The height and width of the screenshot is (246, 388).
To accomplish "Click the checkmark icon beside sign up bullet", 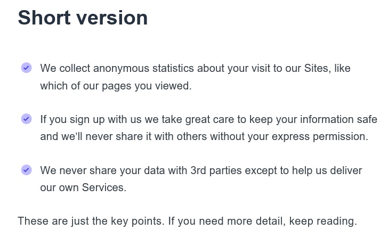I will (x=26, y=119).
